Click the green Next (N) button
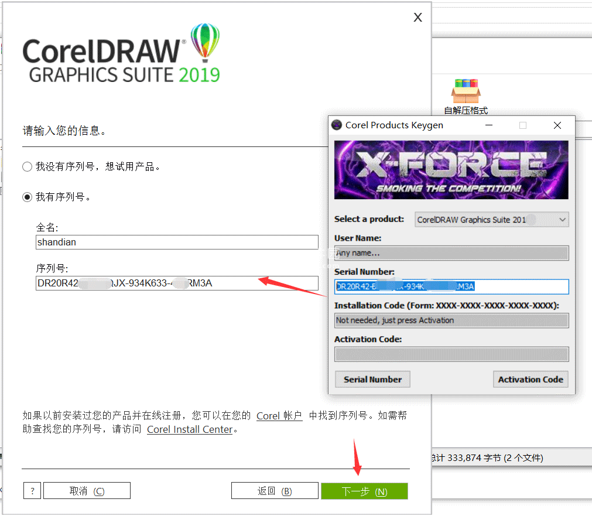This screenshot has width=592, height=516. 364,491
